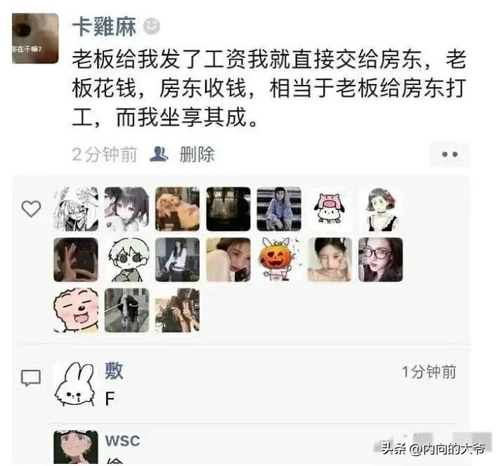Open the two-dot more actions button

(x=450, y=154)
